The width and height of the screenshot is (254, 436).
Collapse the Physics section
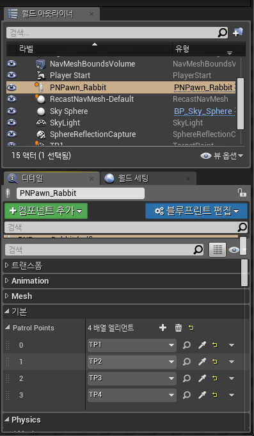(x=7, y=420)
